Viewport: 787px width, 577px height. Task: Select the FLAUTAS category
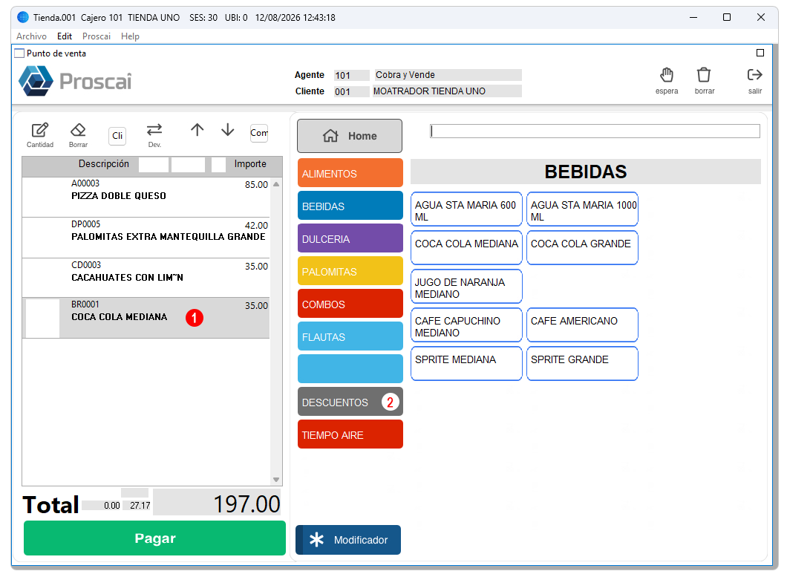pyautogui.click(x=350, y=336)
